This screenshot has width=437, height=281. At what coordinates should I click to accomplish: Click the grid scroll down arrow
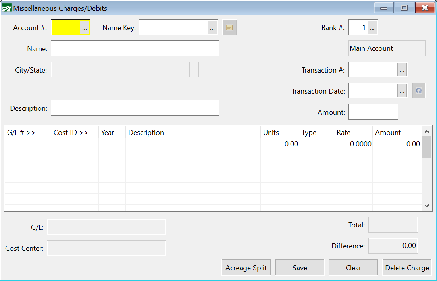coord(427,206)
